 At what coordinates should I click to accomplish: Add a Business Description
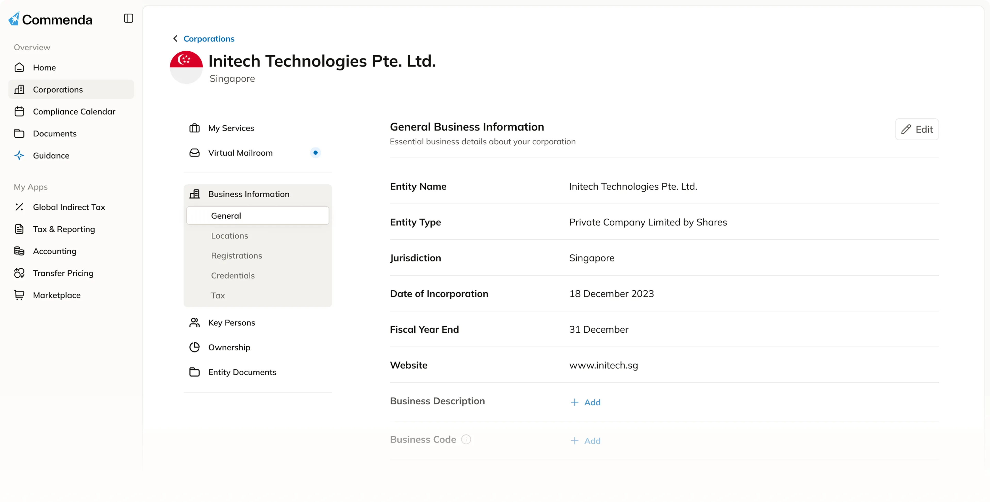pyautogui.click(x=585, y=402)
